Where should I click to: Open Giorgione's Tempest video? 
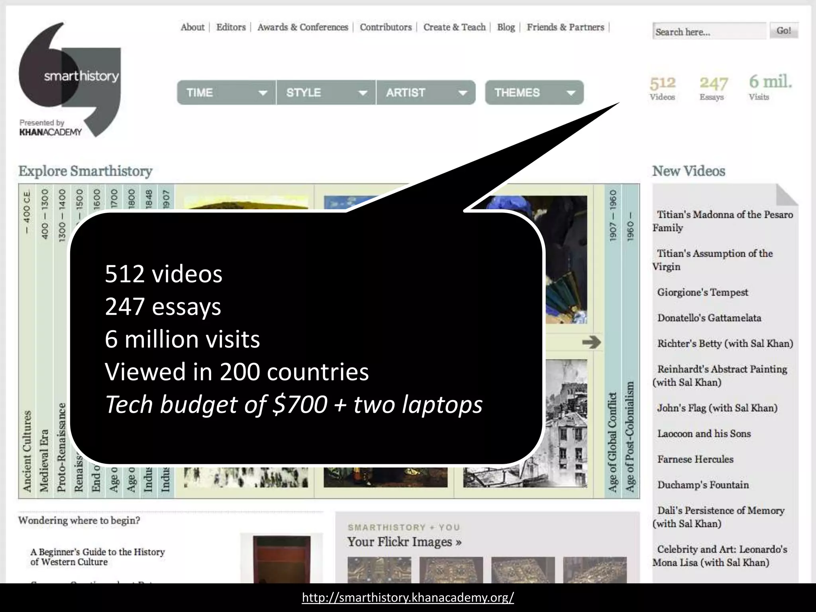click(x=703, y=292)
